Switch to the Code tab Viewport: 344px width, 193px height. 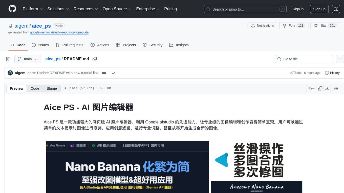(x=18, y=45)
